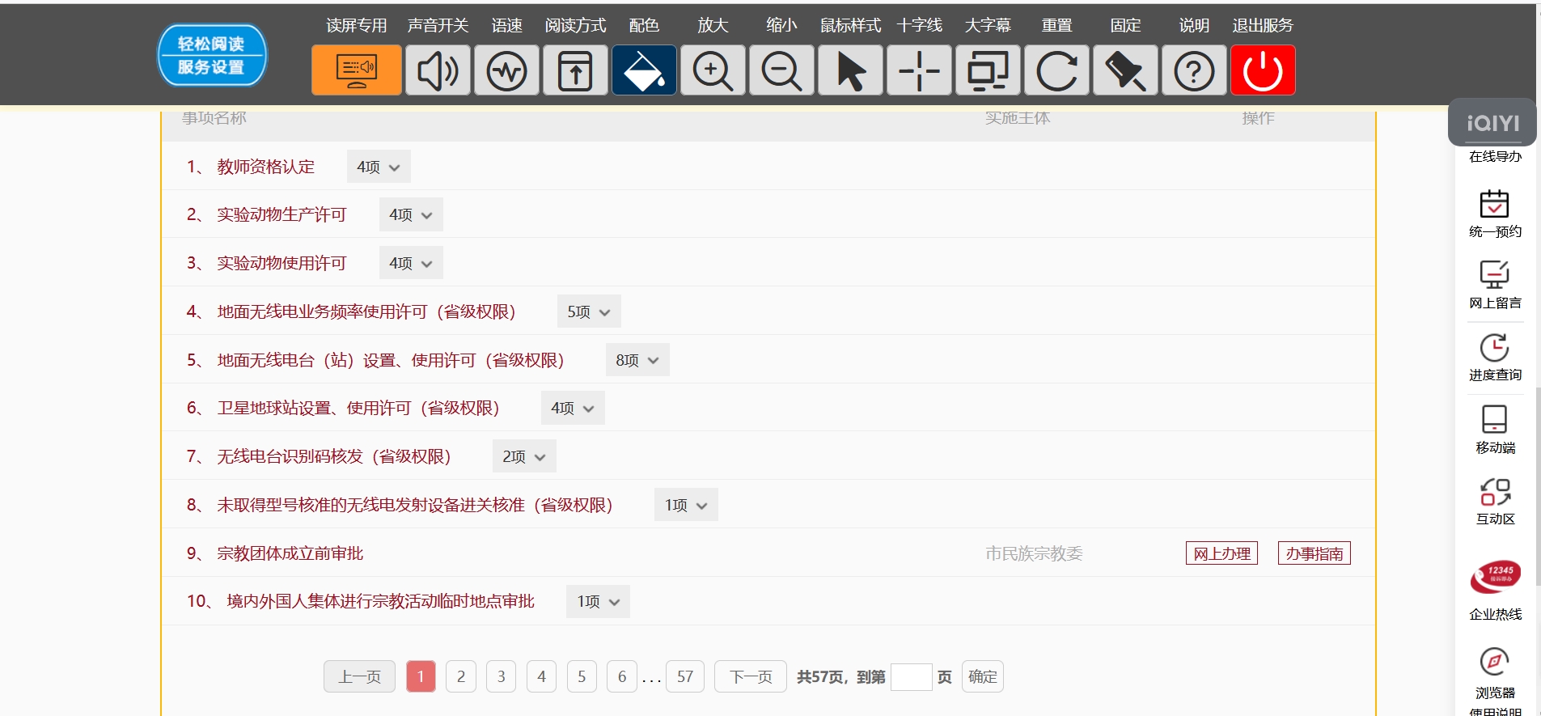Screen dimensions: 1541x716
Task: Go to page 6 in pagination
Action: [622, 676]
